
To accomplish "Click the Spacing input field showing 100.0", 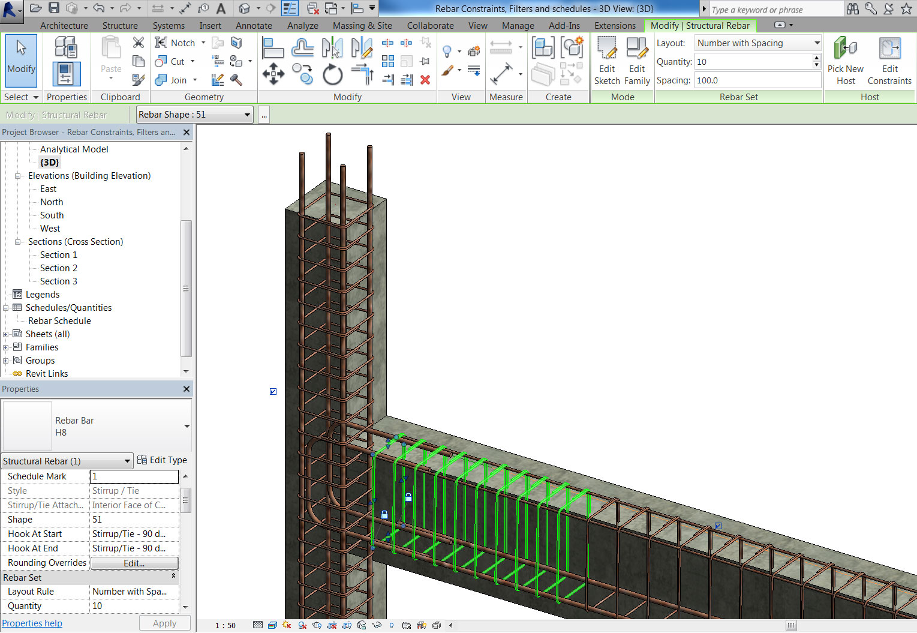I will (x=756, y=80).
